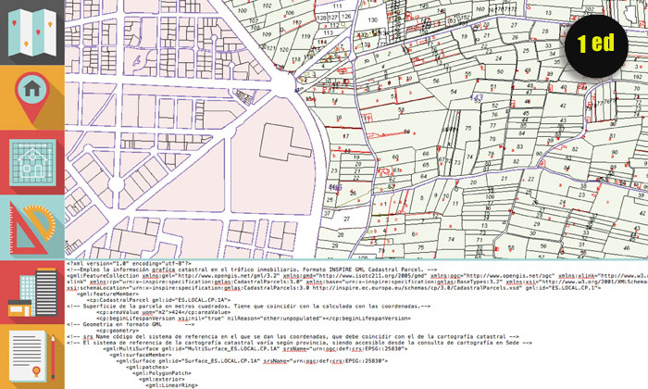This screenshot has height=389, width=648.
Task: Click the cp:CadastralParcel ES.LOCAL.CP.1A line
Action: (158, 300)
